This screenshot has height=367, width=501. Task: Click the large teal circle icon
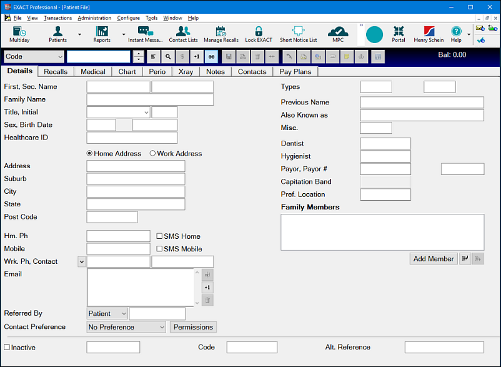374,34
